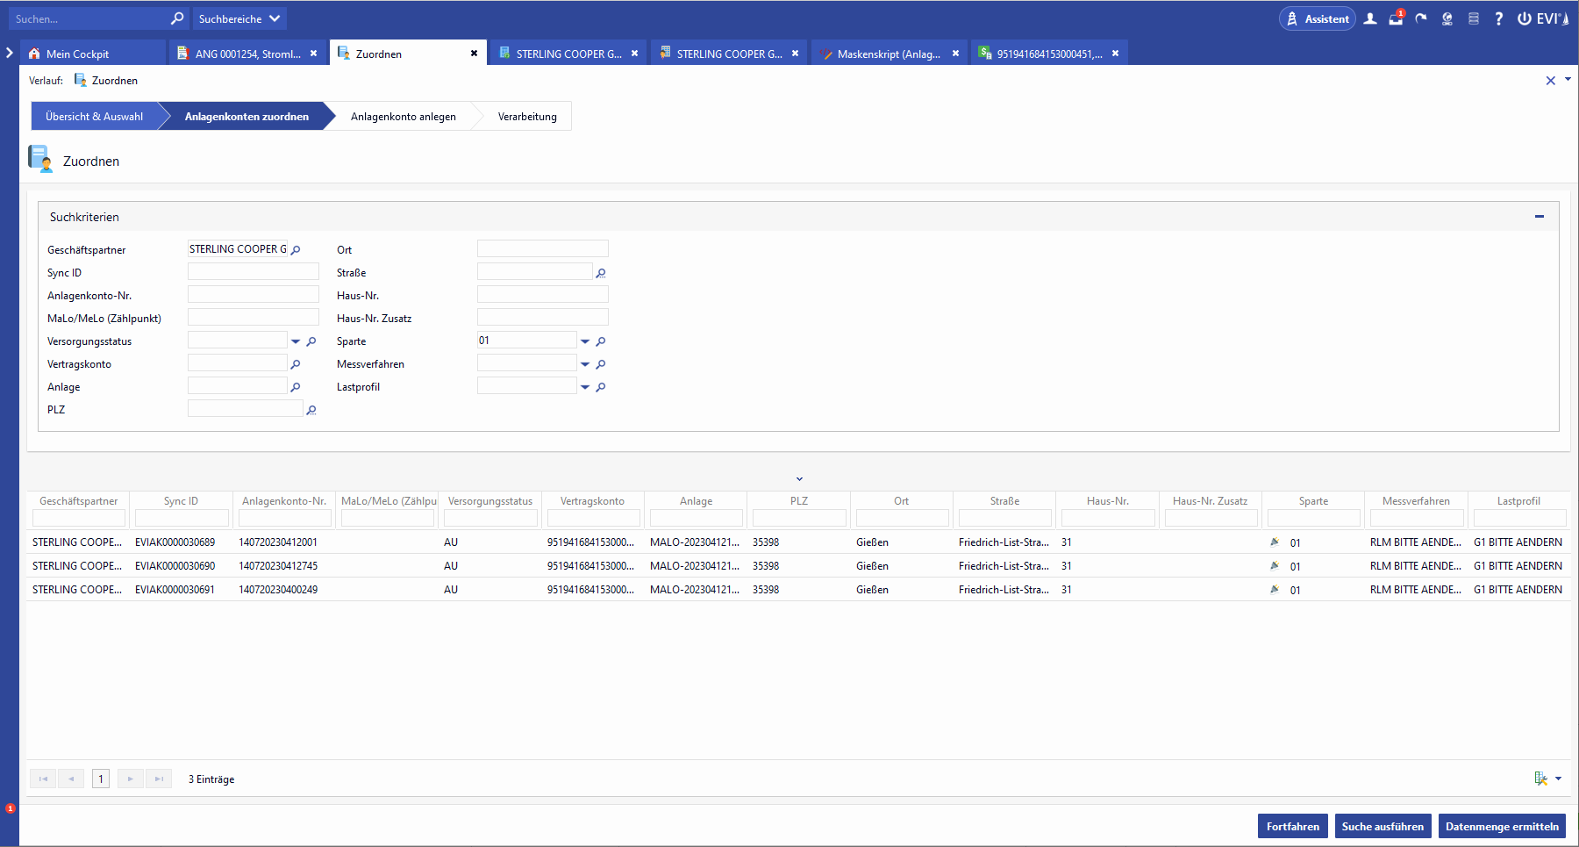Open the Suchbereiche dropdown
Viewport: 1579px width, 847px height.
tap(239, 18)
